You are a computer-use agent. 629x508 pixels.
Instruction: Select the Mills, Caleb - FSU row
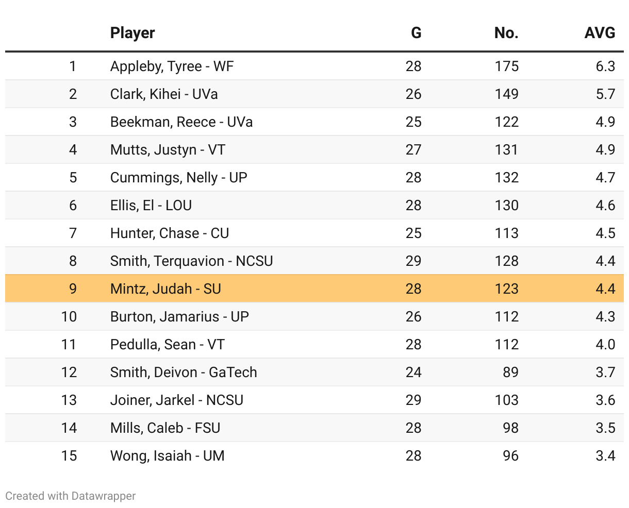[165, 428]
